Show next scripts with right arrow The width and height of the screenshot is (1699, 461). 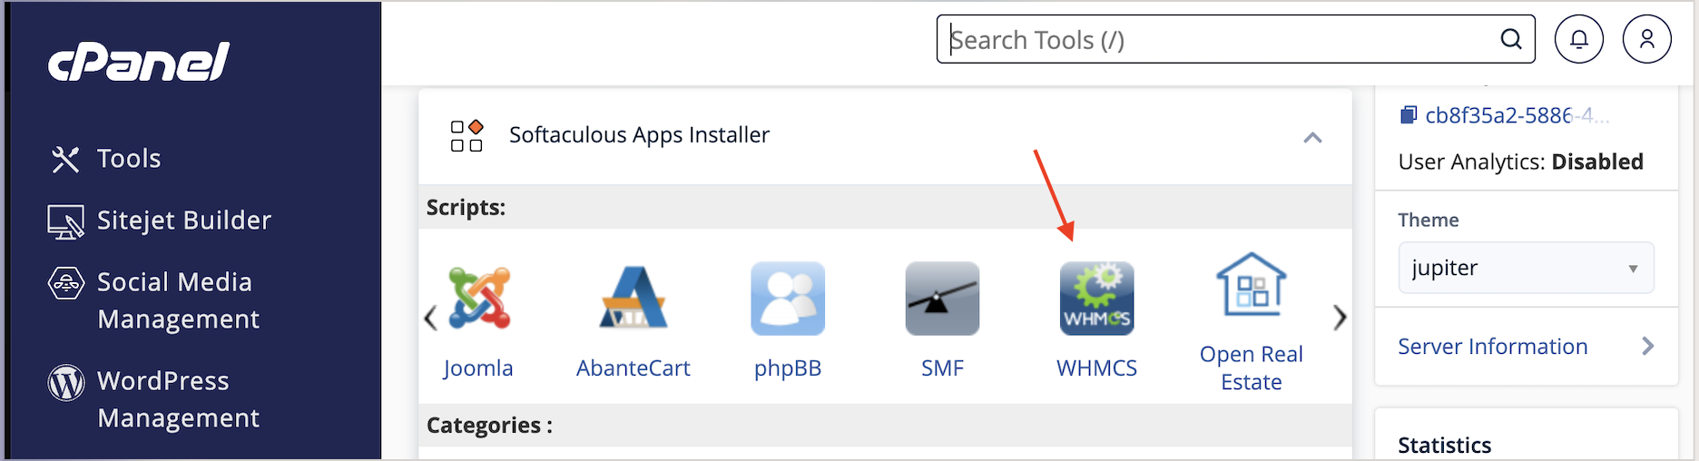tap(1340, 318)
